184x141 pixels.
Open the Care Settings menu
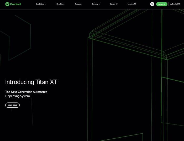coord(40,4)
